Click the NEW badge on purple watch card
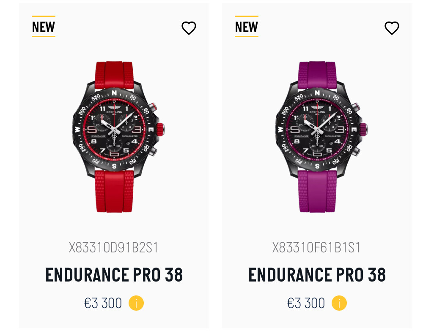This screenshot has height=333, width=423. pyautogui.click(x=247, y=27)
